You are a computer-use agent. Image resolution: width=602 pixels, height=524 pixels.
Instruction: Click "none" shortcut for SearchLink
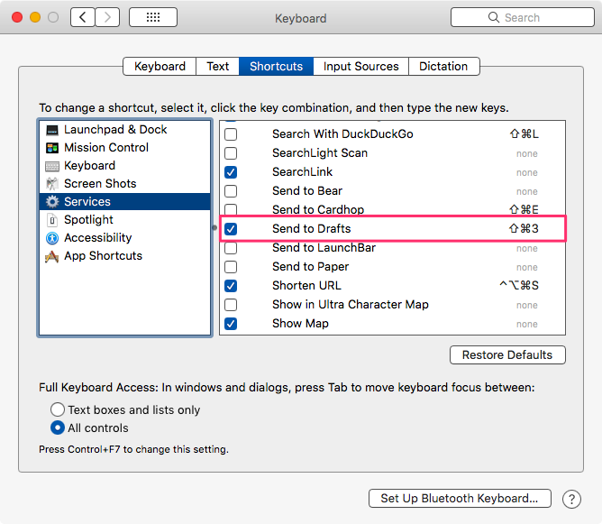click(x=526, y=173)
